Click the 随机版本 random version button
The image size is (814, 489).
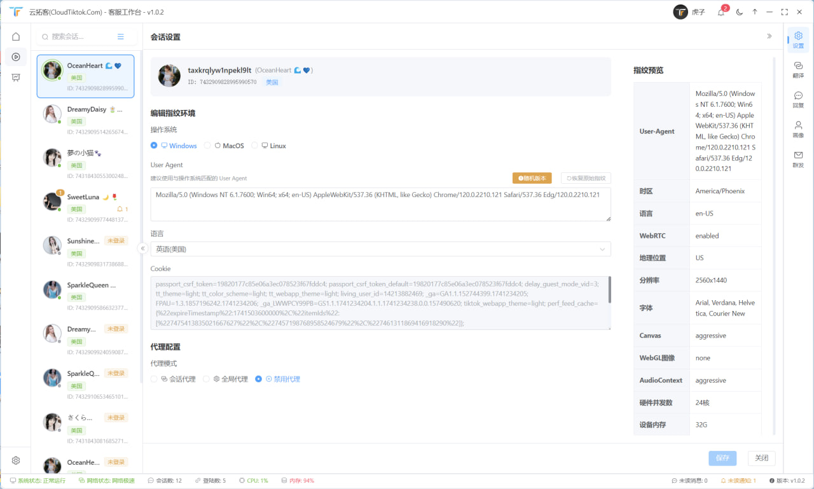[x=532, y=178]
